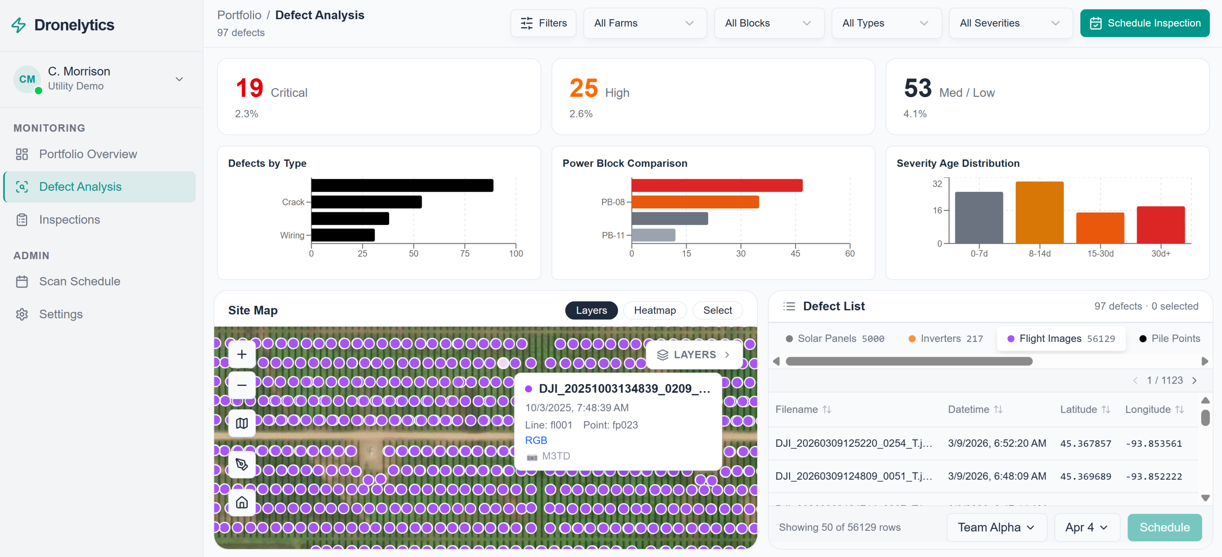Image resolution: width=1222 pixels, height=557 pixels.
Task: Click the basemap icon on map
Action: click(x=242, y=423)
